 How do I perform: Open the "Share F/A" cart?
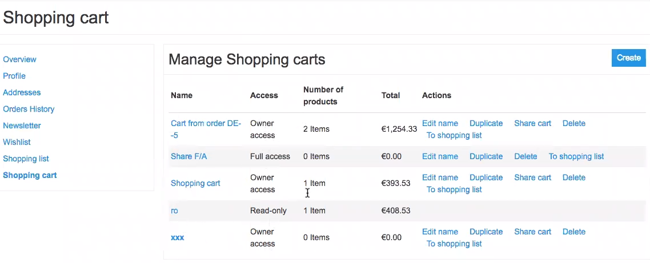click(188, 156)
